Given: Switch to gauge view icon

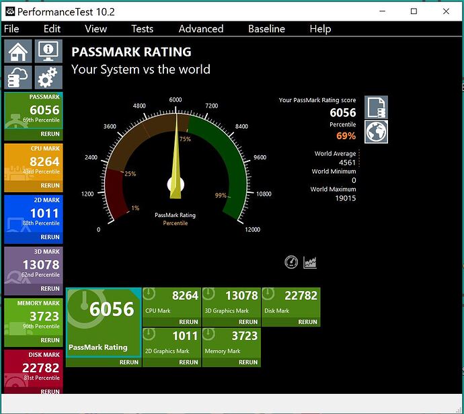Looking at the screenshot, I should point(291,262).
